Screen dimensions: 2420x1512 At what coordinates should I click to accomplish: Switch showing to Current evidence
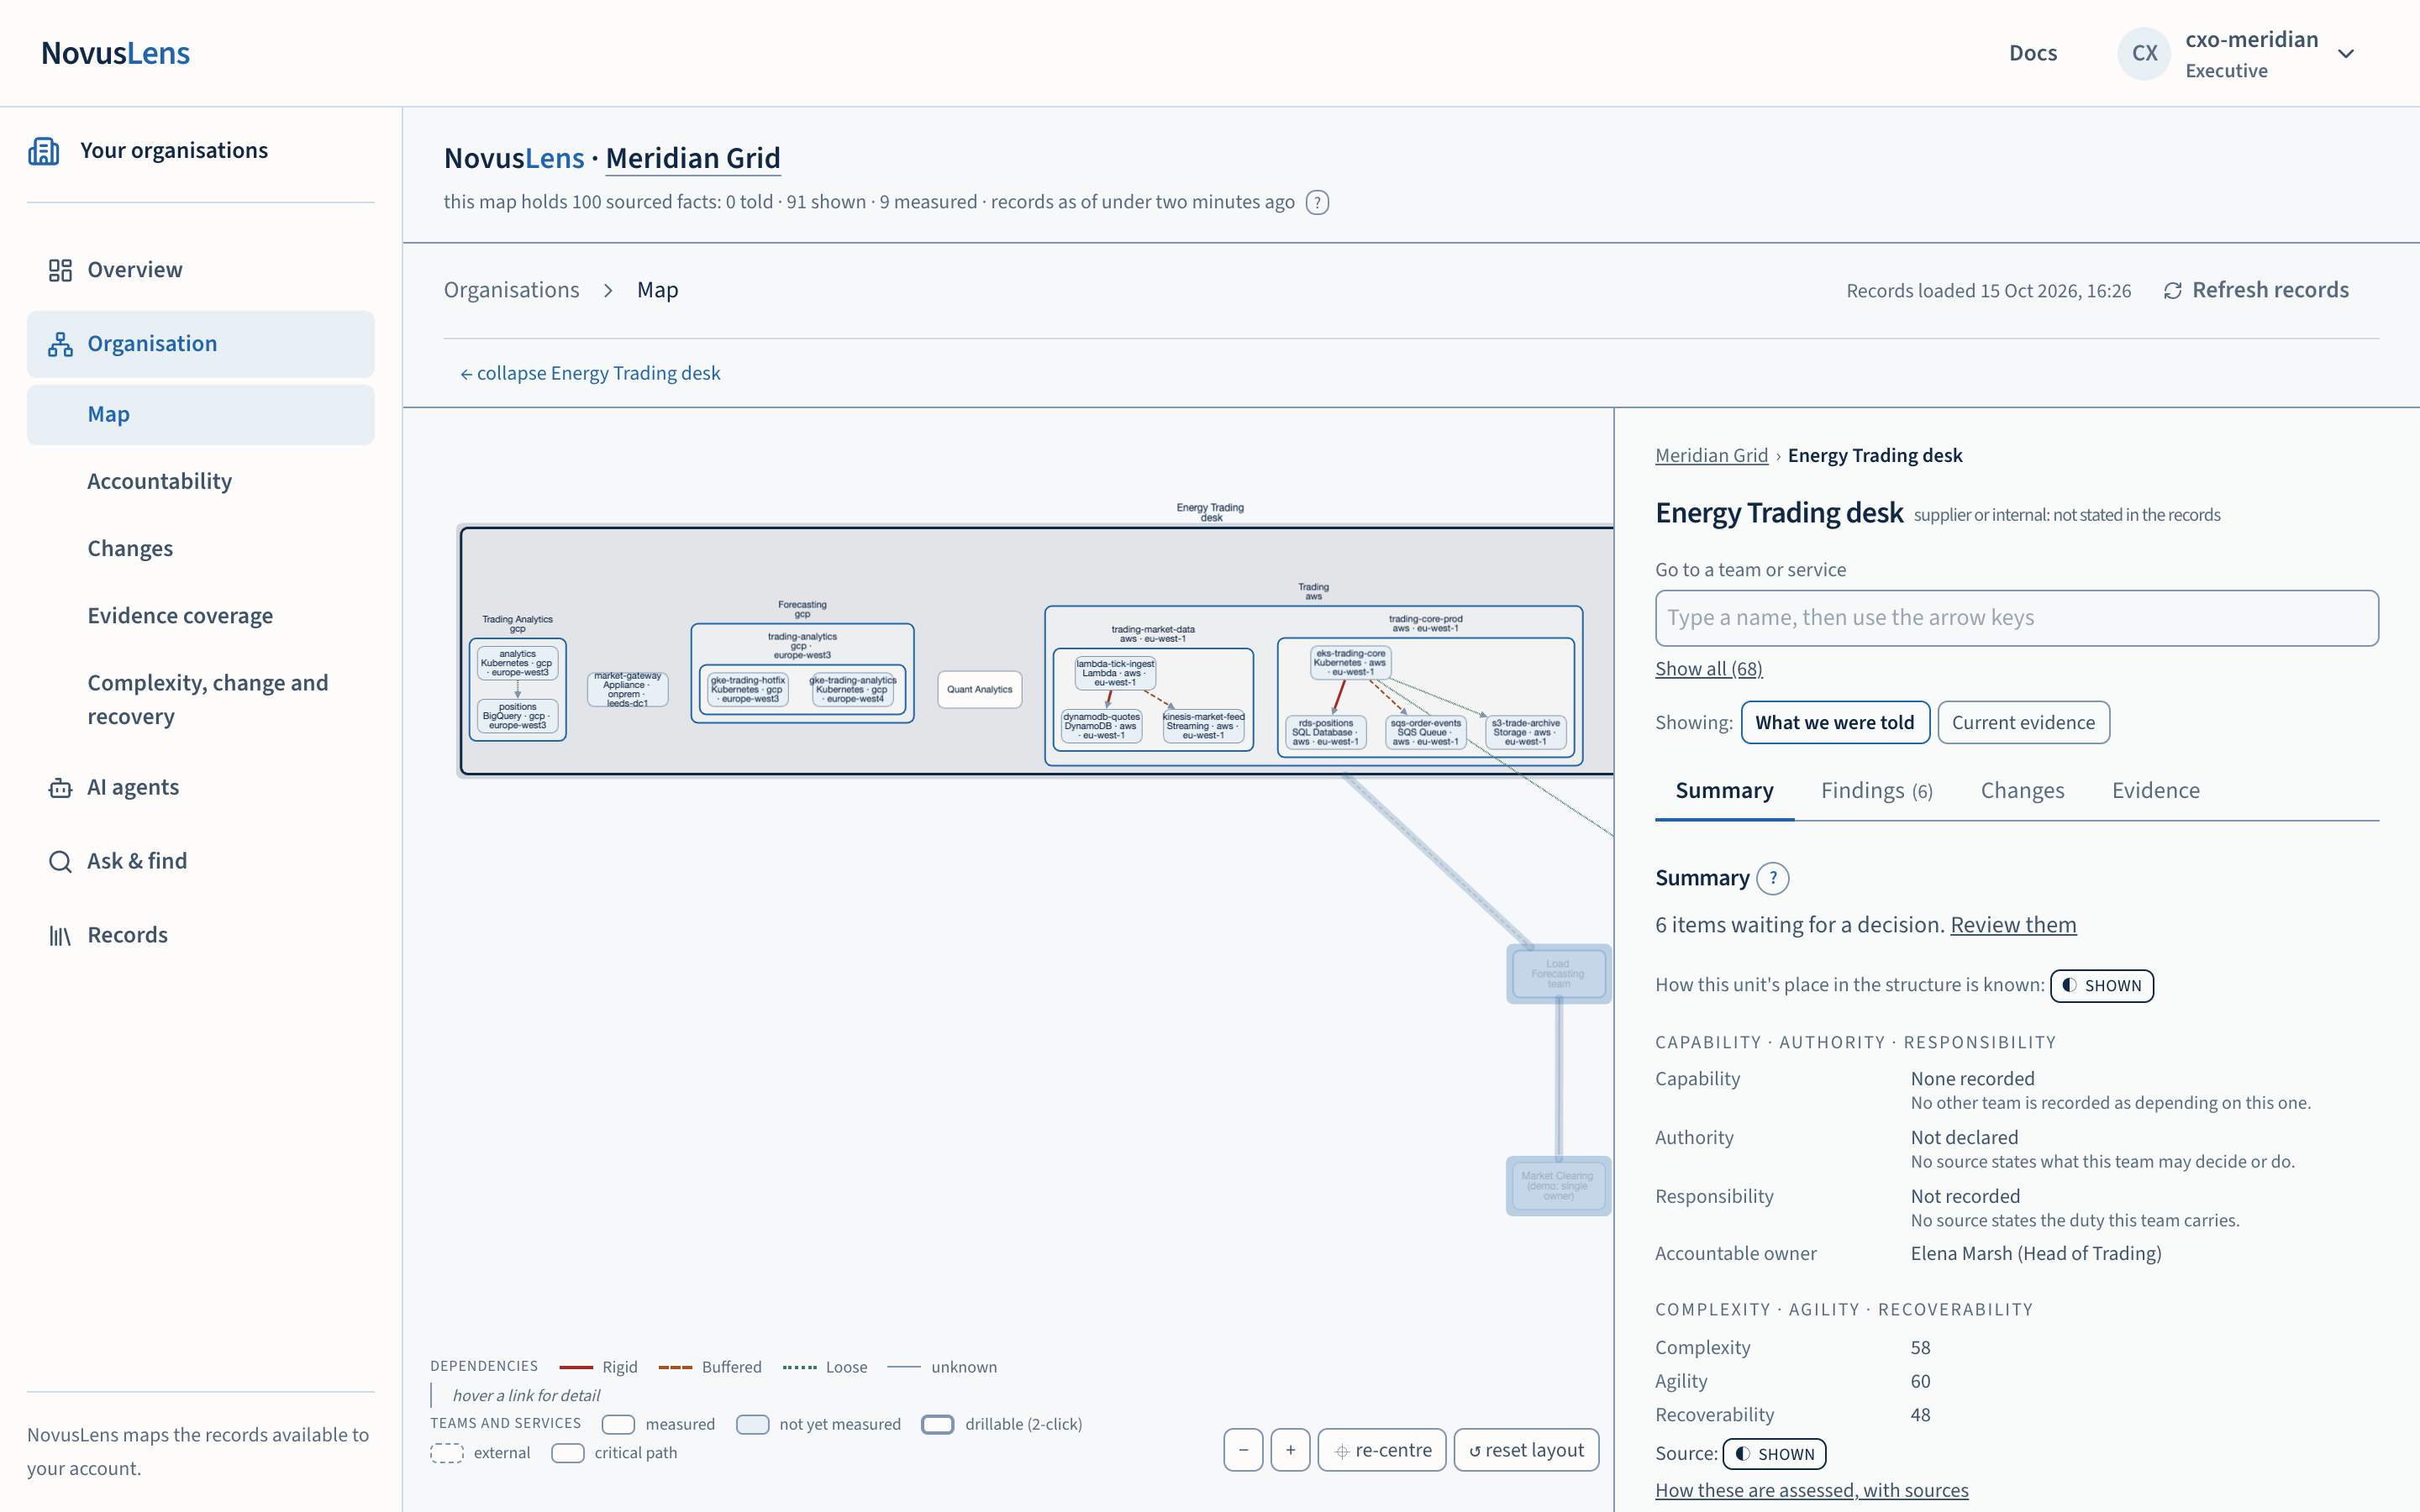click(x=2023, y=722)
